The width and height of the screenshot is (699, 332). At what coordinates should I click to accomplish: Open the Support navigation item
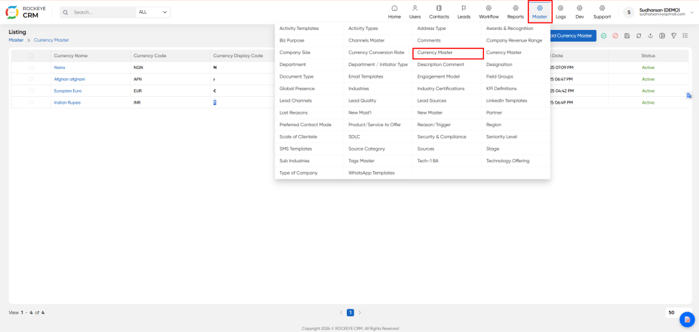click(602, 12)
